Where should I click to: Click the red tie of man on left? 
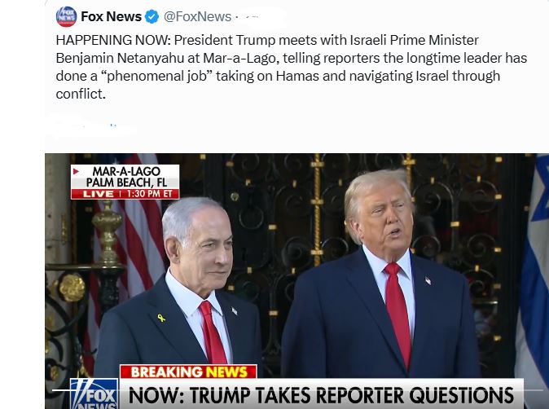click(212, 332)
